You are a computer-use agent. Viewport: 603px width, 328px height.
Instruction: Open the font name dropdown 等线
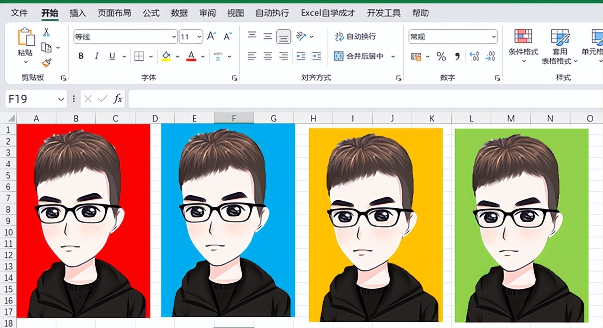point(174,37)
